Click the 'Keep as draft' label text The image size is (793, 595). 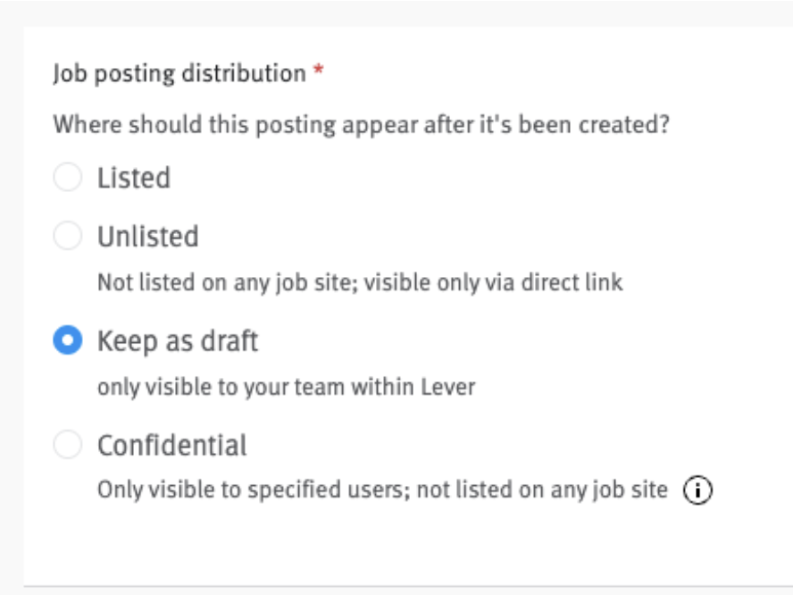coord(178,341)
